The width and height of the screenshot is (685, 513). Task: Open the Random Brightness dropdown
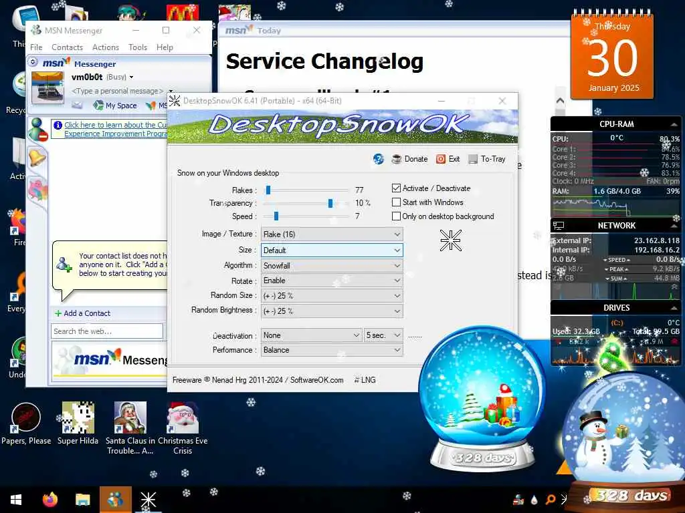(332, 311)
